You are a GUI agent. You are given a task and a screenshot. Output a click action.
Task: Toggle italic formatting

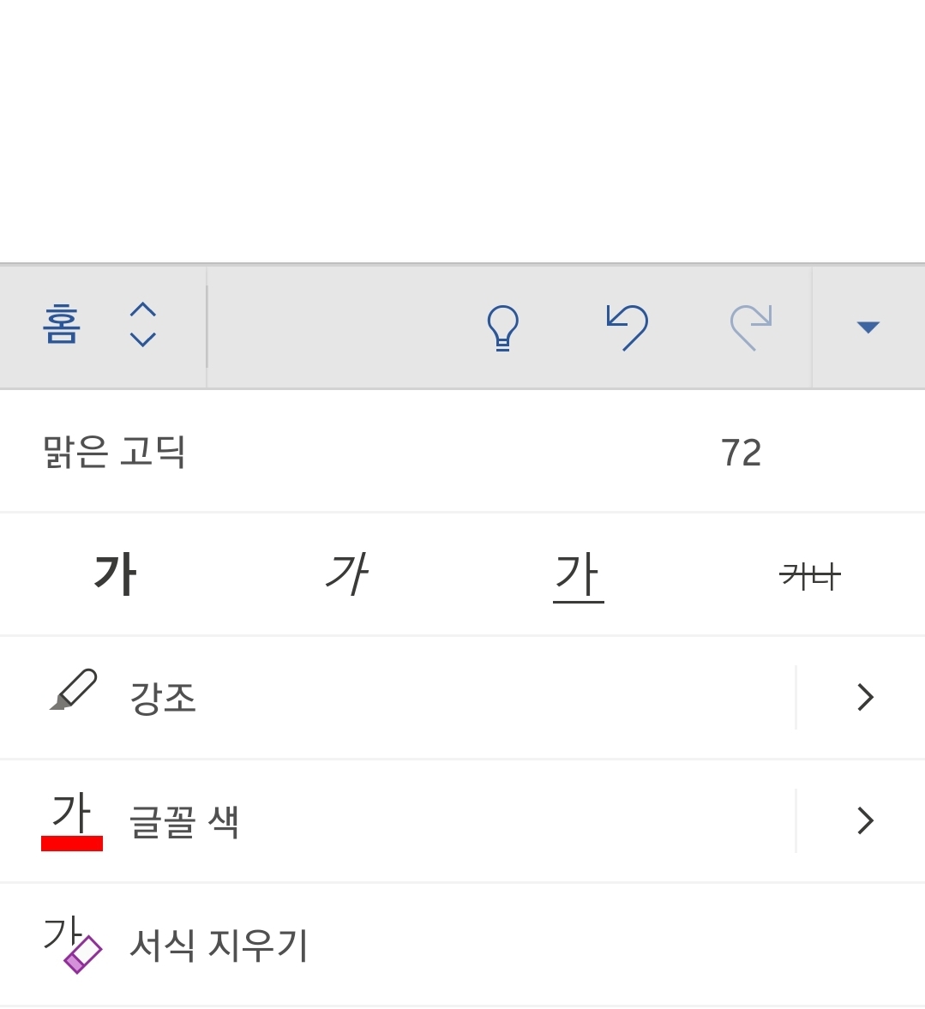click(x=346, y=574)
